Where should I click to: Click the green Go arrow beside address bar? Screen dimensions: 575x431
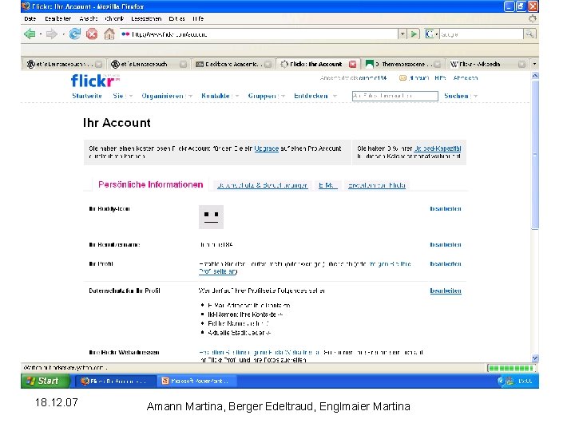pos(414,34)
